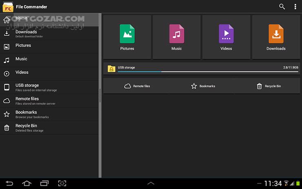Image resolution: width=302 pixels, height=189 pixels.
Task: Click the Pictures frame icon in sidebar
Action: [x=7, y=47]
